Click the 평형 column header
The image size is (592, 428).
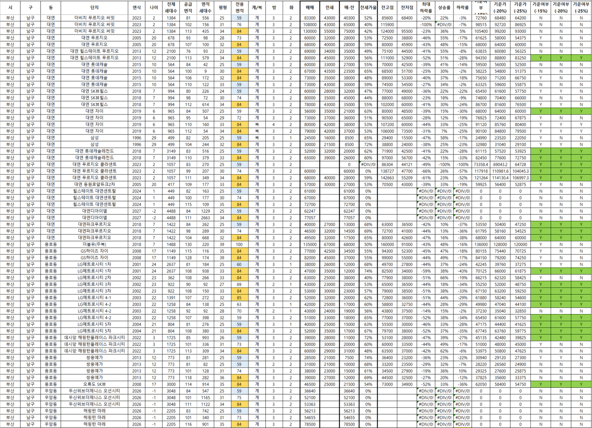click(222, 7)
